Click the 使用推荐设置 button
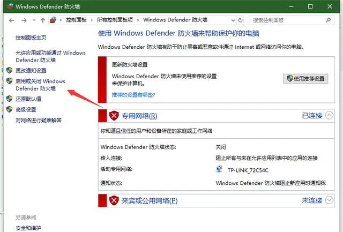This screenshot has height=232, width=343. coord(305,79)
